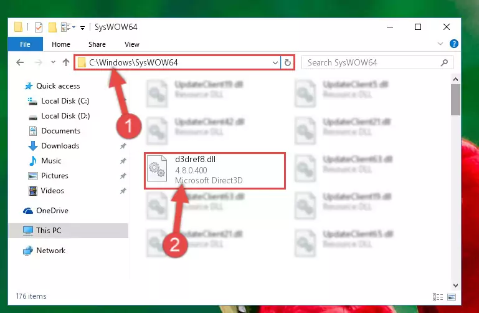Click the magnifier search icon
The height and width of the screenshot is (313, 479).
coord(444,62)
